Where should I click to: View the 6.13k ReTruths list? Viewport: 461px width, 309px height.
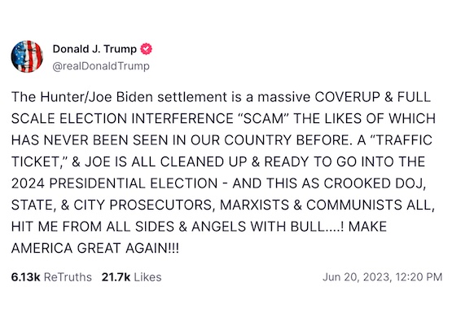tap(51, 277)
